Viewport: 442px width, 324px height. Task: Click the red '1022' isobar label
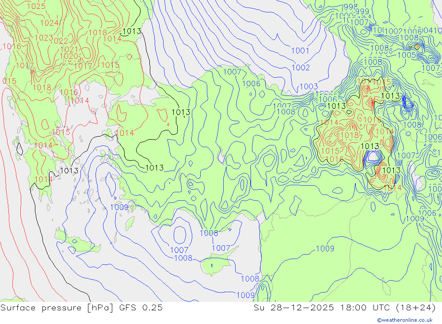(61, 41)
